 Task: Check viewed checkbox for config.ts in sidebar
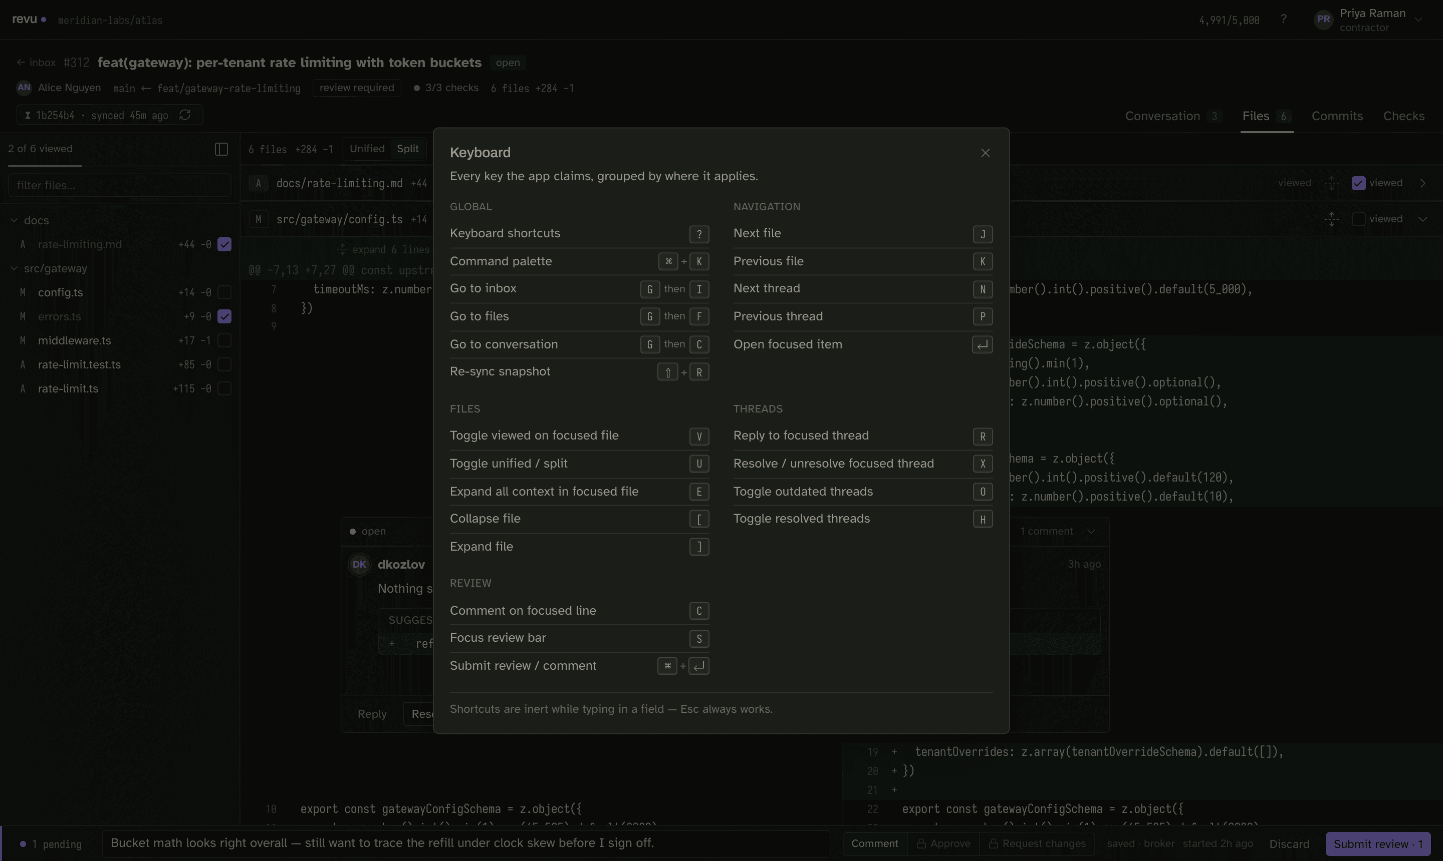(224, 292)
